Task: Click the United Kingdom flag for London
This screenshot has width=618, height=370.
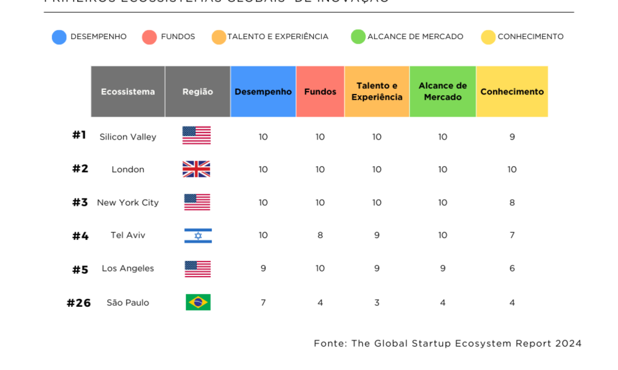Action: [x=196, y=169]
